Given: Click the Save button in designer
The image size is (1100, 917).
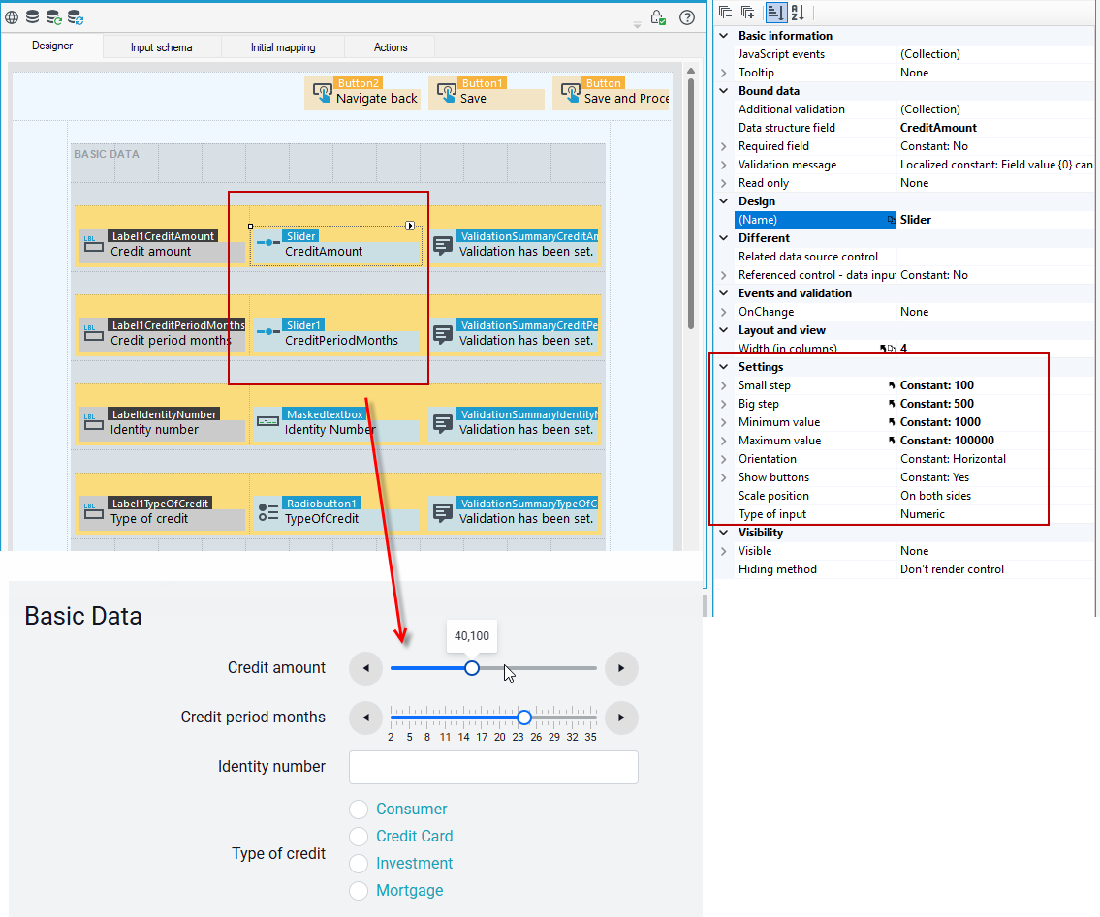Looking at the screenshot, I should [487, 93].
